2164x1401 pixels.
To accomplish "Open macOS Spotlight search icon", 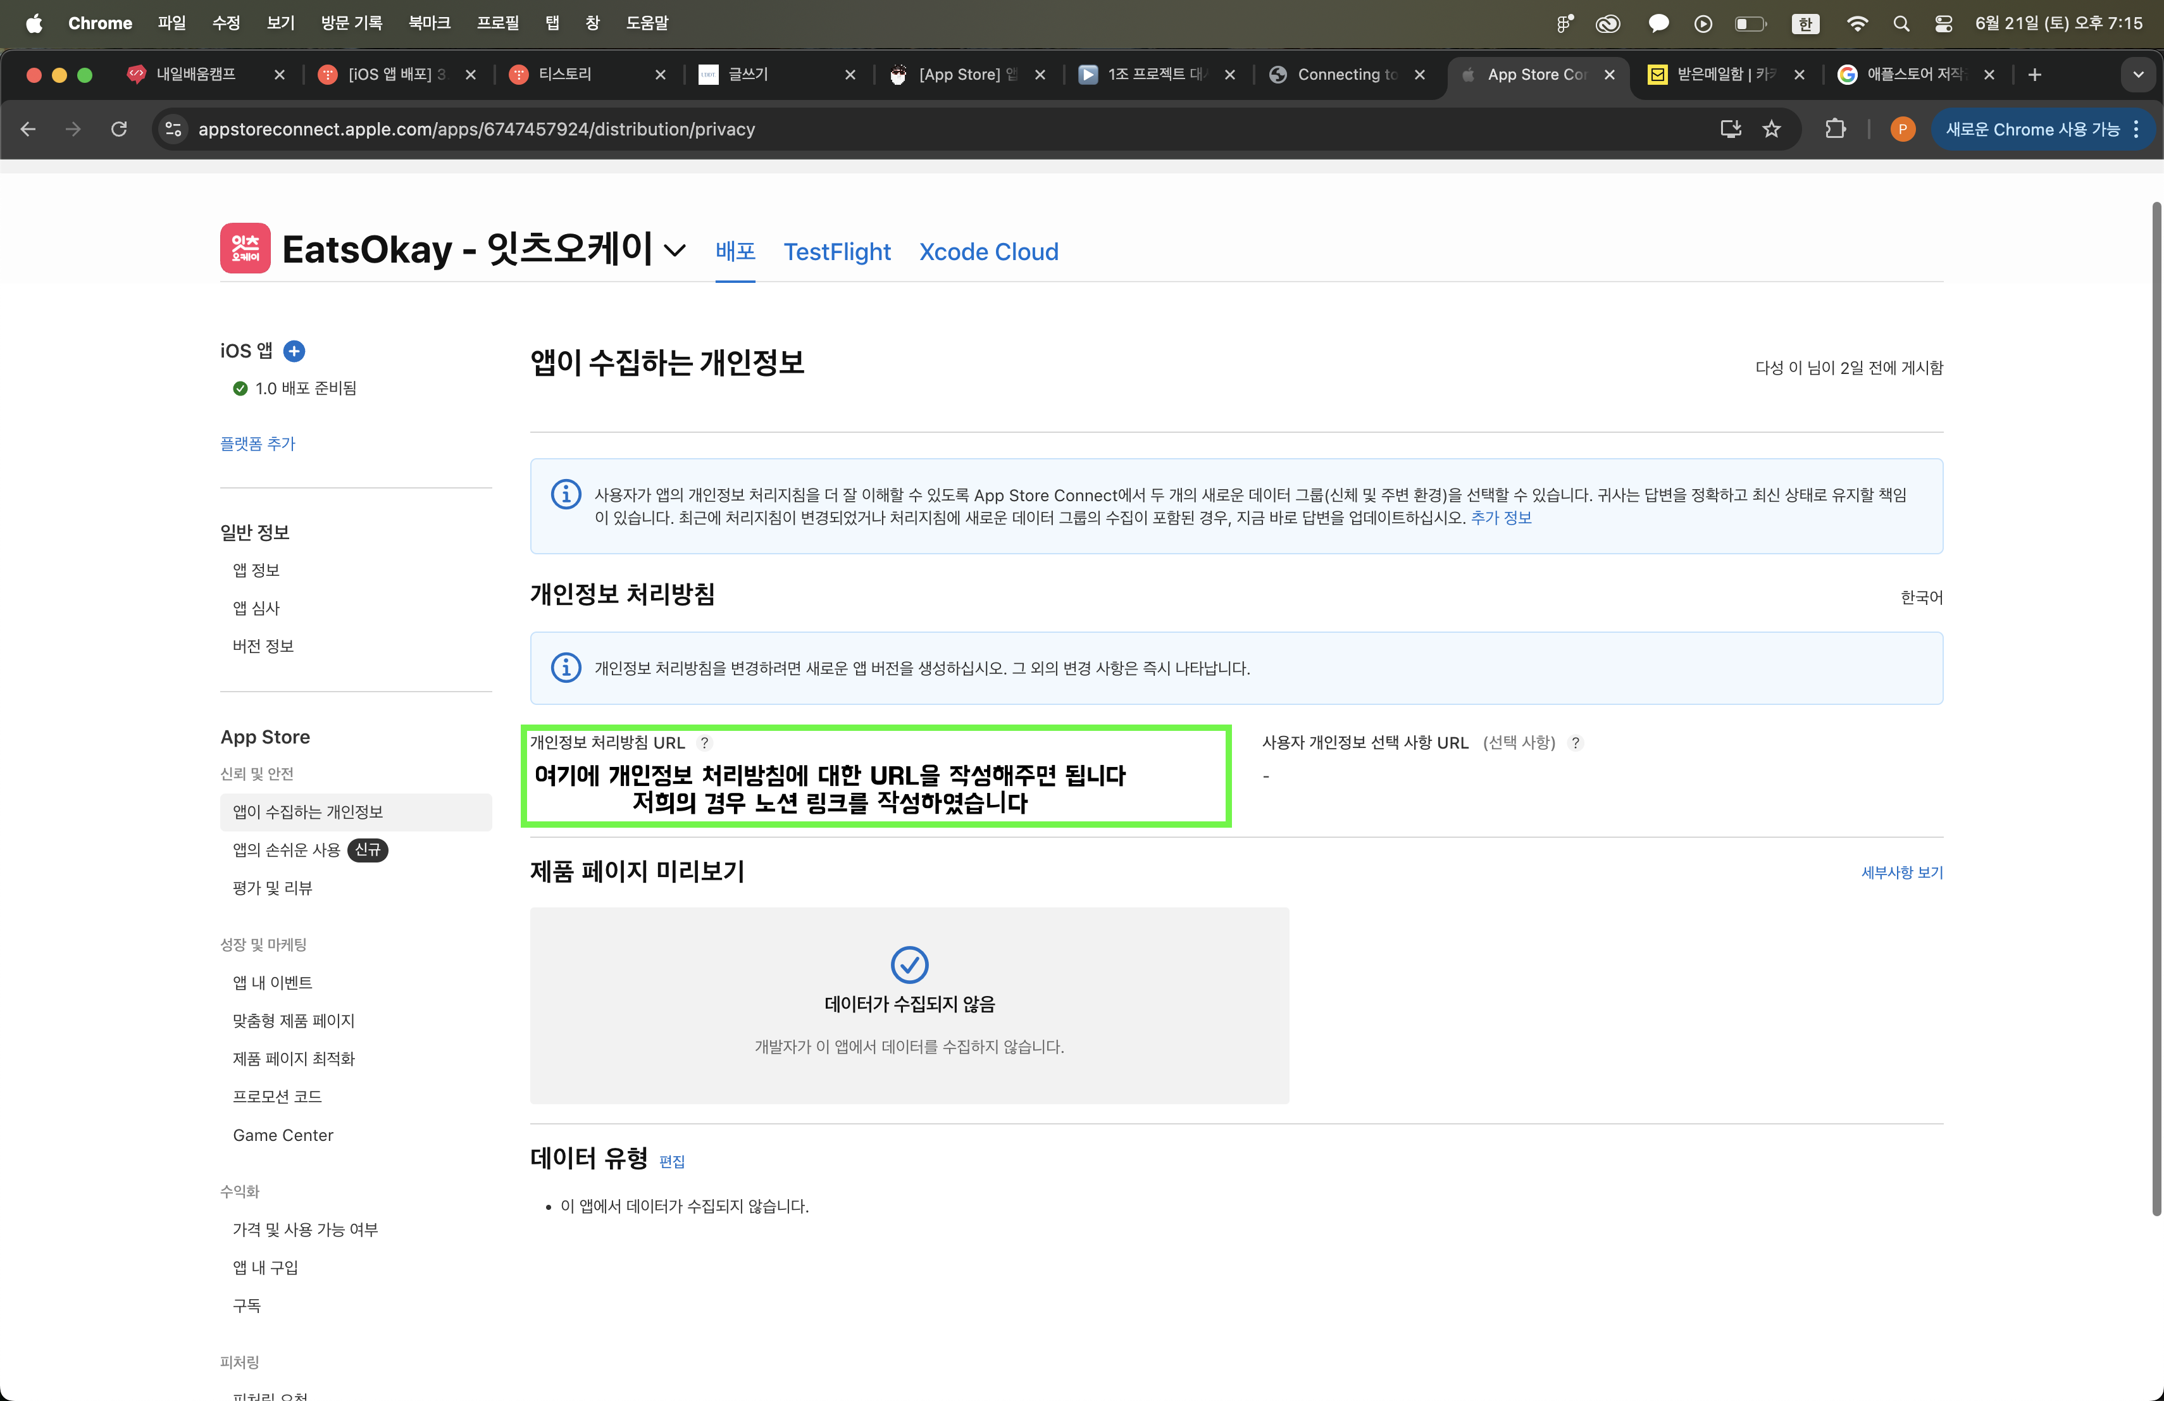I will (1900, 23).
